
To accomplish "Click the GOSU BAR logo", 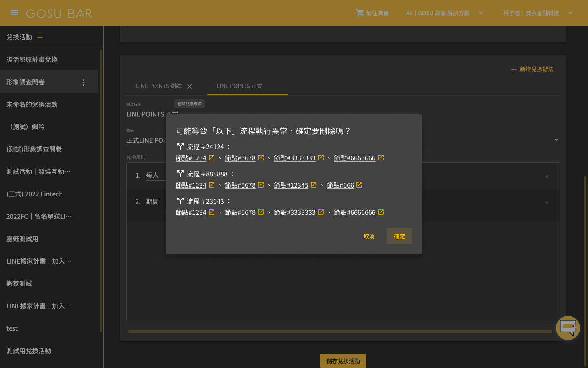I will (59, 13).
